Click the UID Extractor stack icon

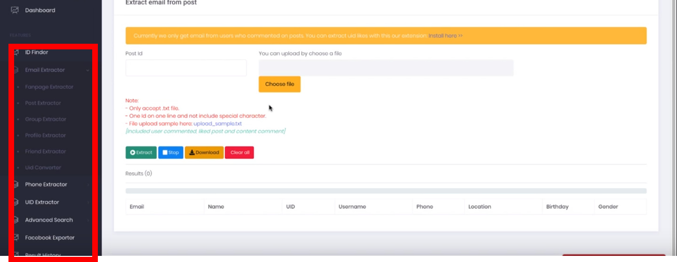[x=16, y=202]
